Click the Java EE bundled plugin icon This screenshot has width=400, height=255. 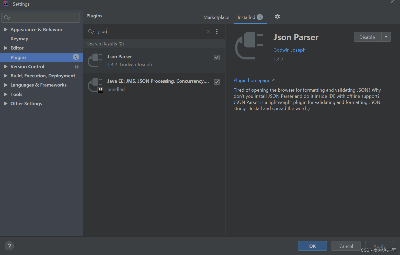(x=95, y=85)
